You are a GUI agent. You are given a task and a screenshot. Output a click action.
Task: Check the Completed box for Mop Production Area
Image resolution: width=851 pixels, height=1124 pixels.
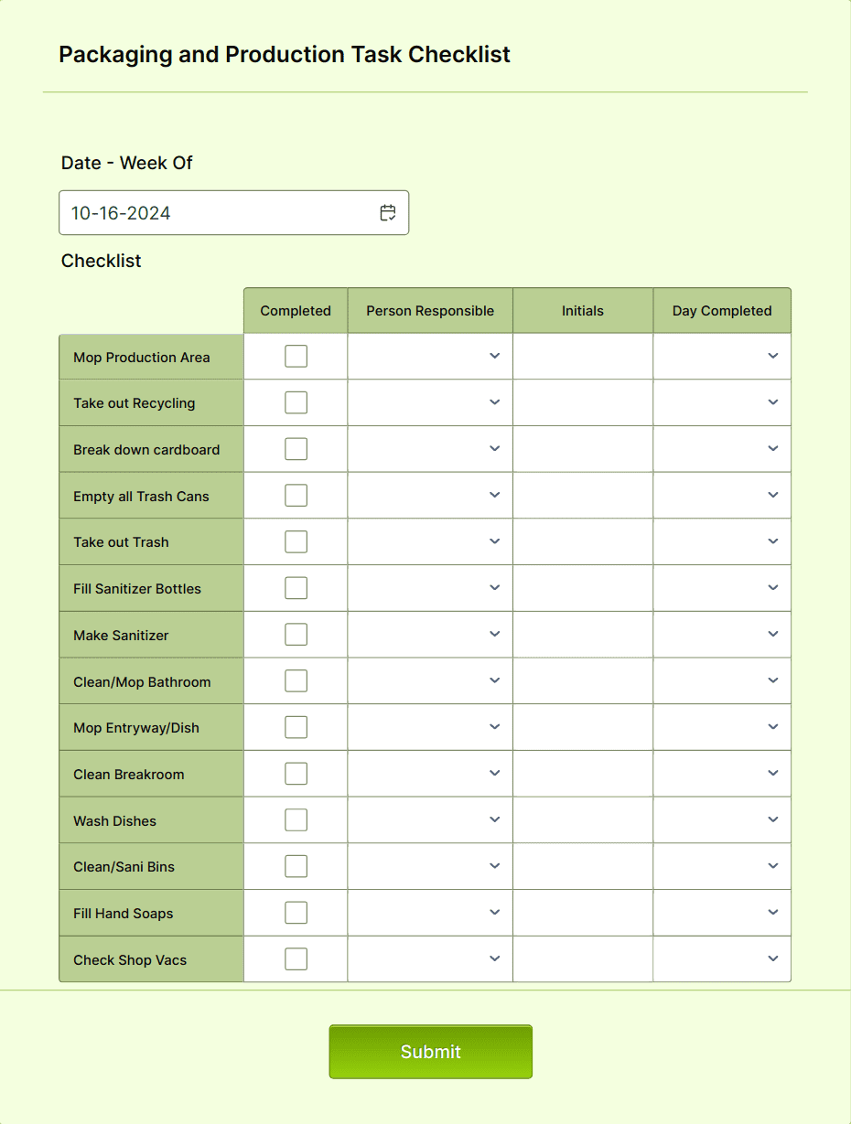pos(295,356)
